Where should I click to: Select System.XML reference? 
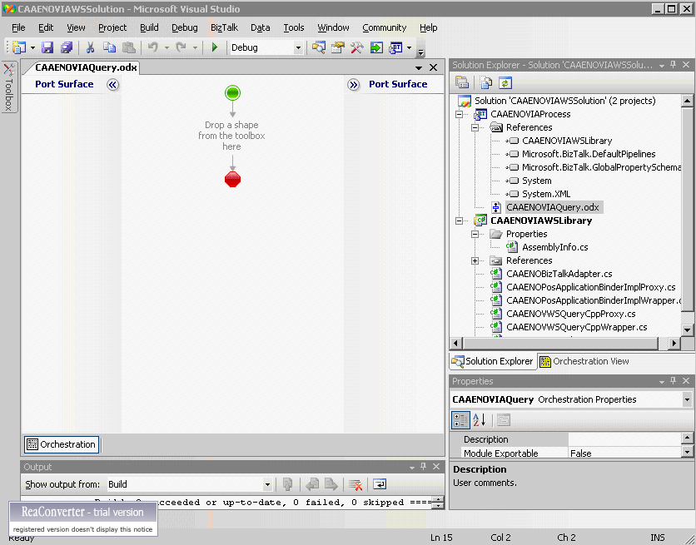click(x=546, y=194)
